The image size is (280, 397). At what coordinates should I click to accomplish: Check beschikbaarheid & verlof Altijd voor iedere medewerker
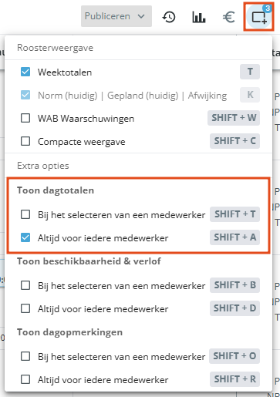[x=25, y=308]
